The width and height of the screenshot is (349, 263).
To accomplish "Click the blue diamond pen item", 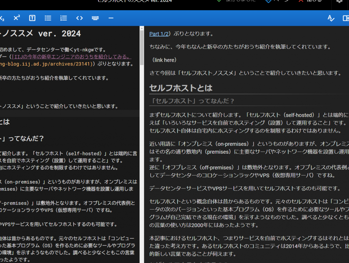I will point(272,1).
